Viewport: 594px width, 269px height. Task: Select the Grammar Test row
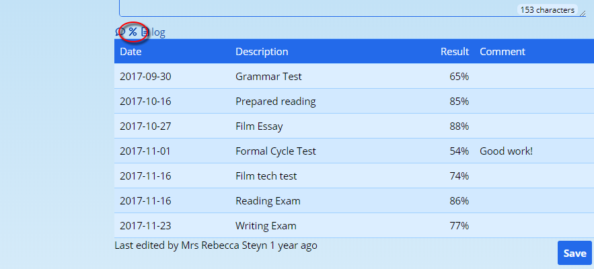[x=268, y=77]
